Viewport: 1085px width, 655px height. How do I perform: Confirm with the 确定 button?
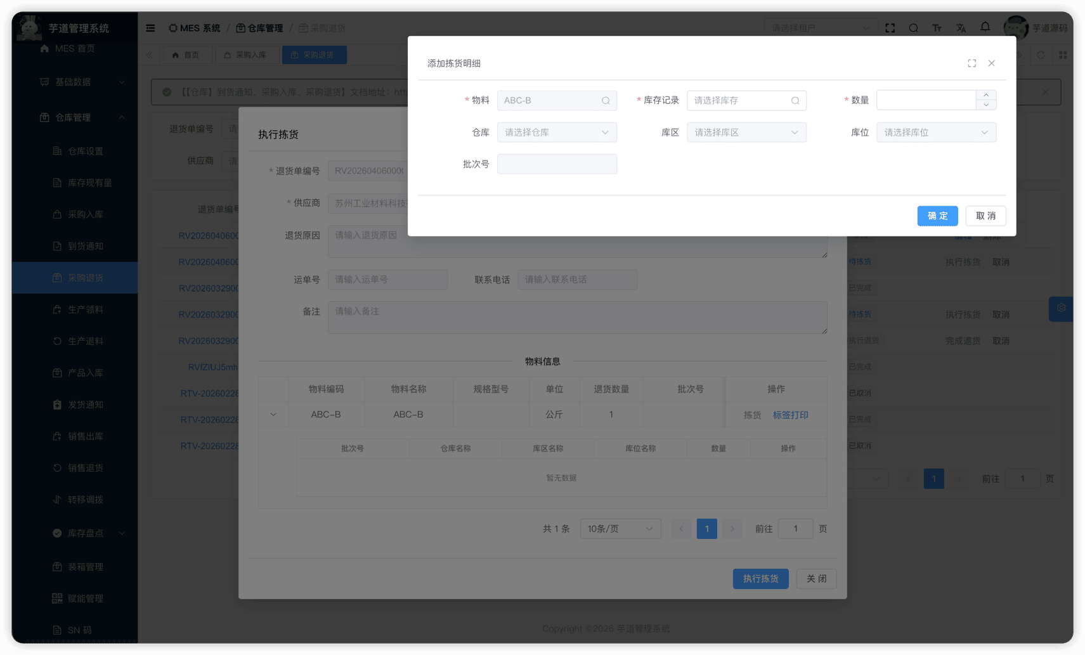coord(937,216)
